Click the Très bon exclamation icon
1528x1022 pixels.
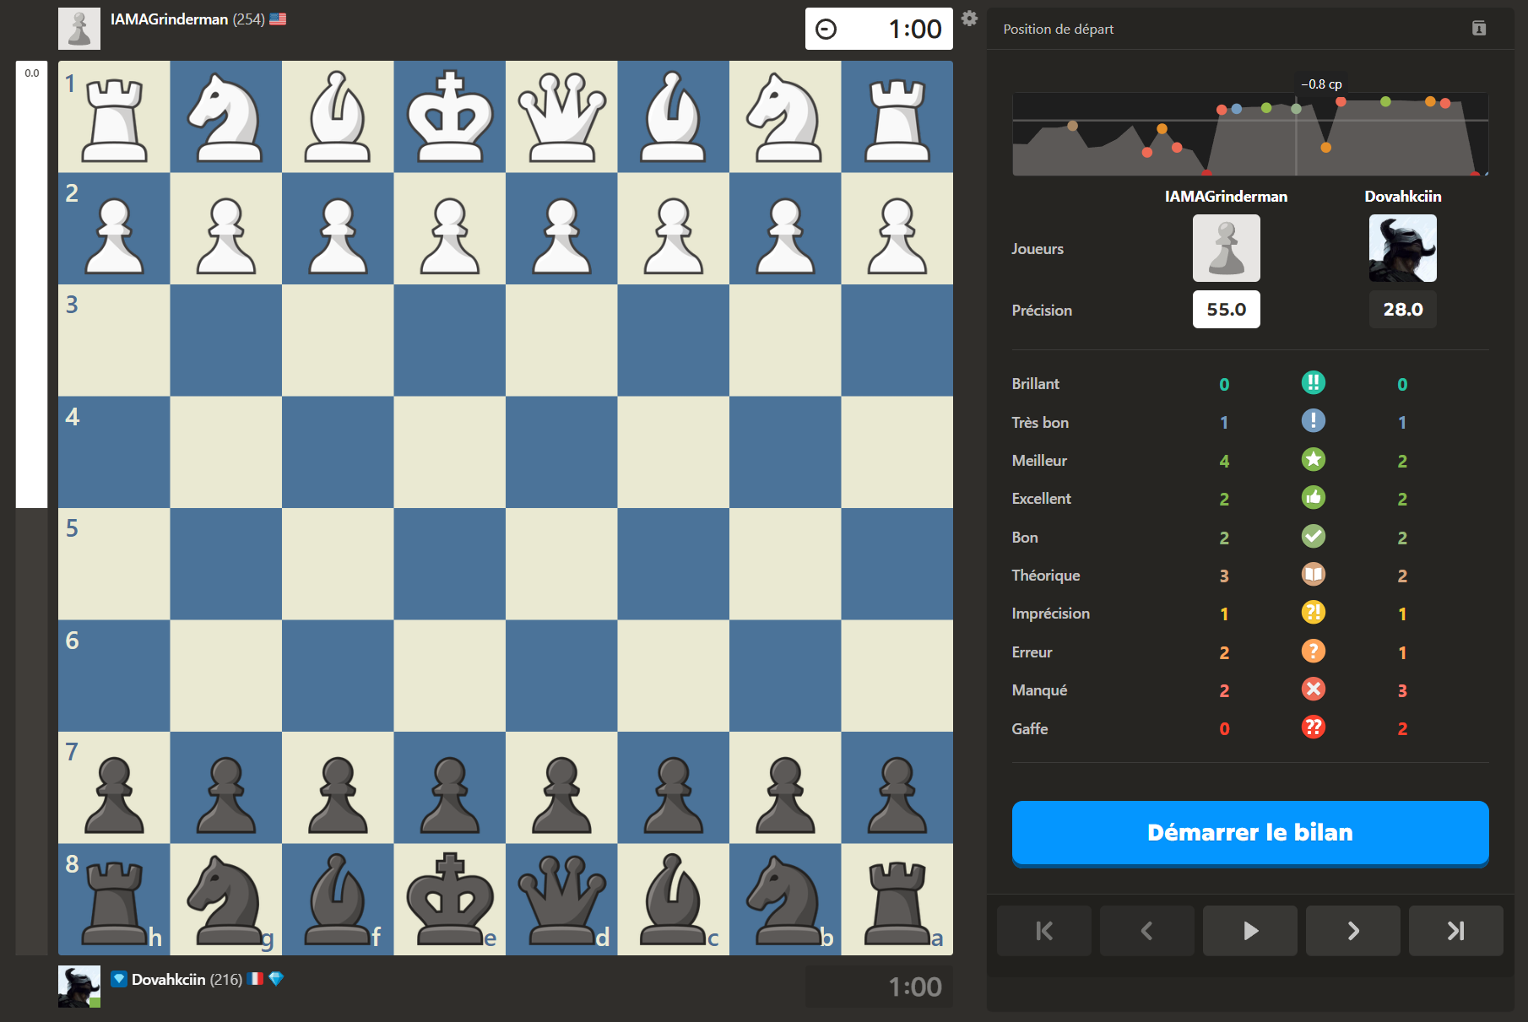click(1313, 421)
